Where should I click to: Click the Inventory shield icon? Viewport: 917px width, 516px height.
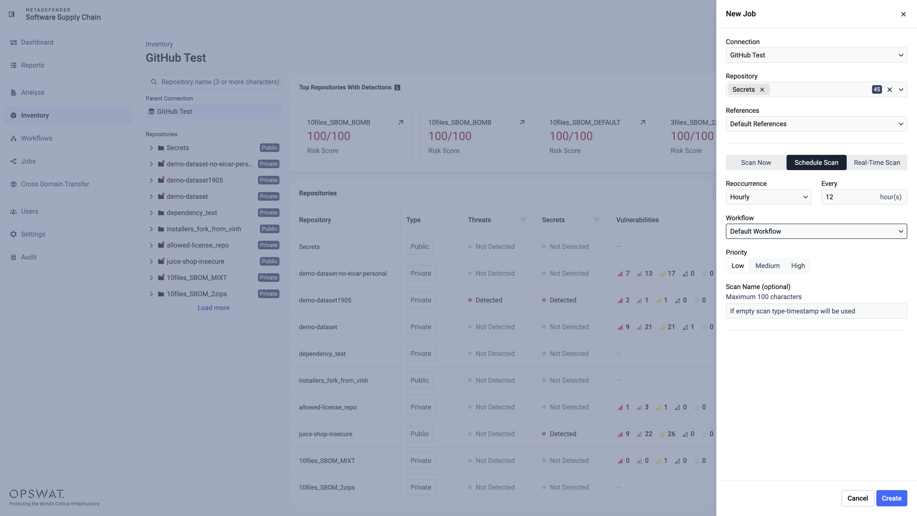13,116
